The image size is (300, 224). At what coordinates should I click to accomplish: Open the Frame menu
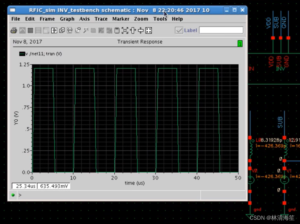click(47, 19)
